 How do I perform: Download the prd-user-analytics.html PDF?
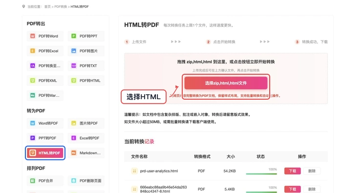click(293, 171)
